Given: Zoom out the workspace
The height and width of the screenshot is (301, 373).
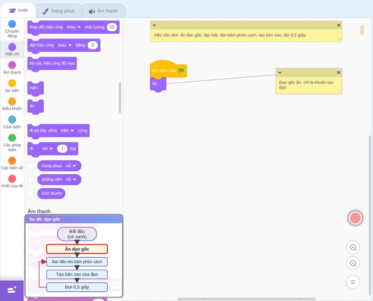Looking at the screenshot, I should point(353,263).
